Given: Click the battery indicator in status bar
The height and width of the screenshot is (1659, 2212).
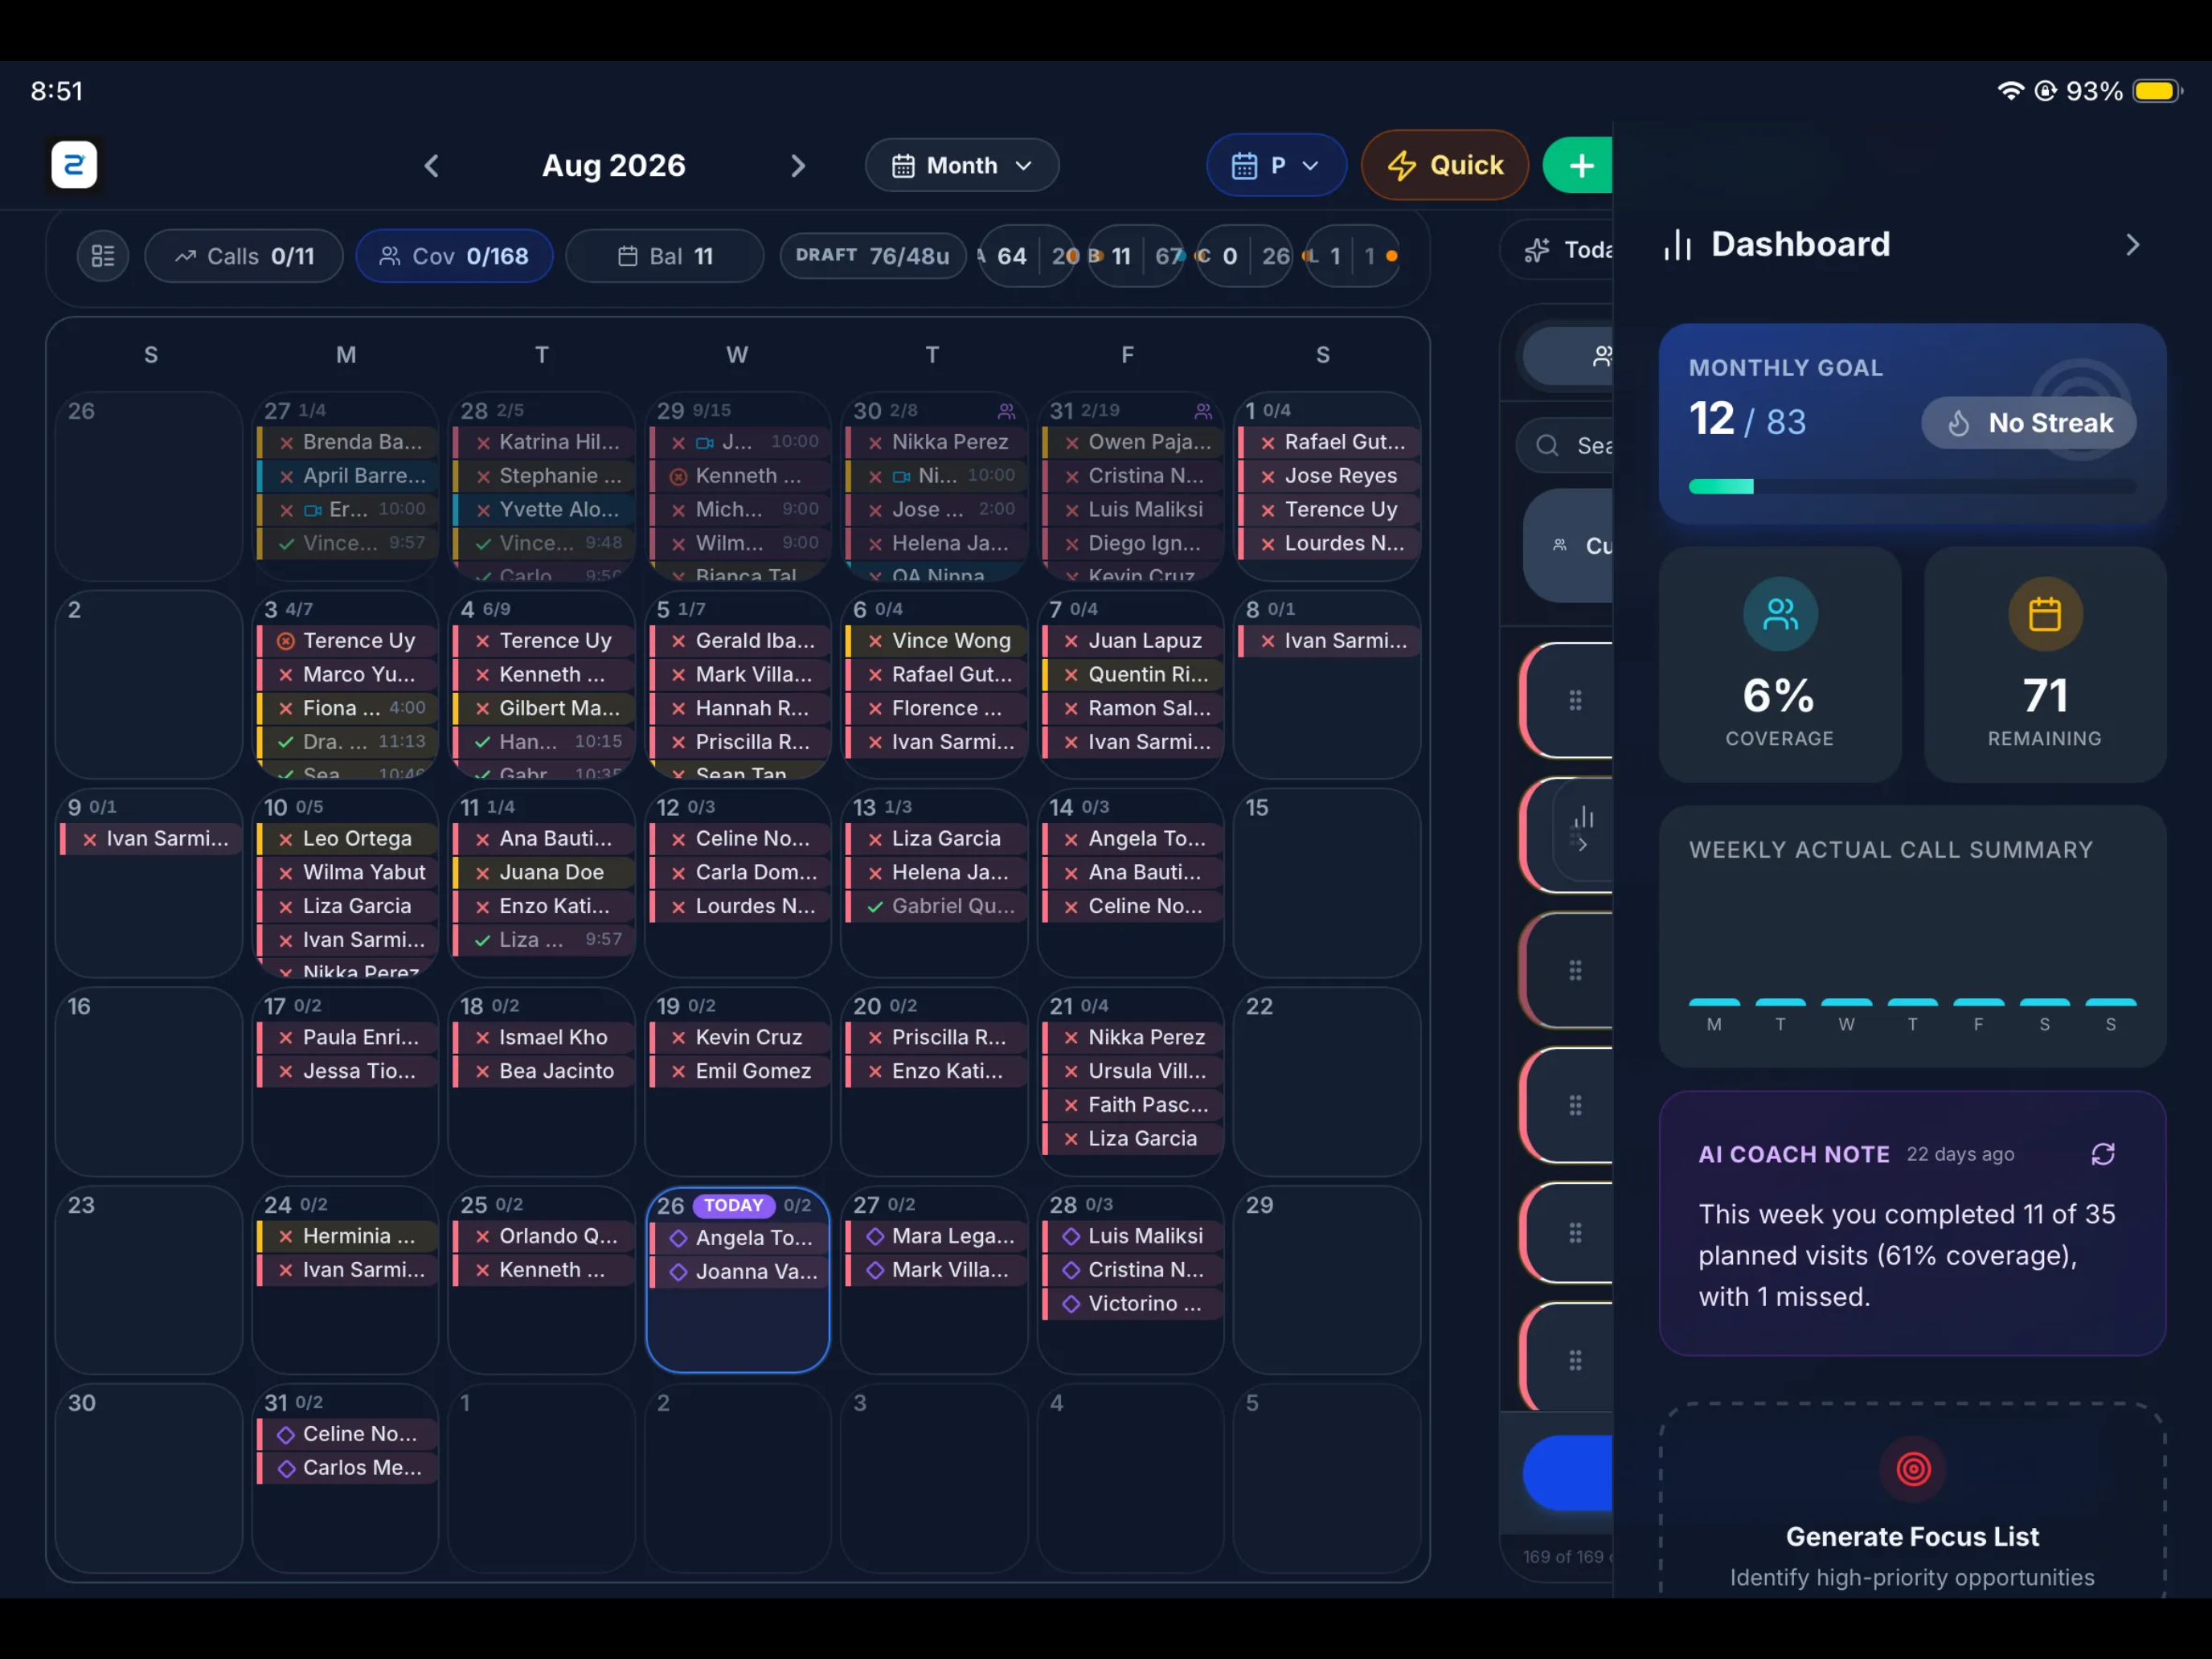Looking at the screenshot, I should tap(2157, 91).
